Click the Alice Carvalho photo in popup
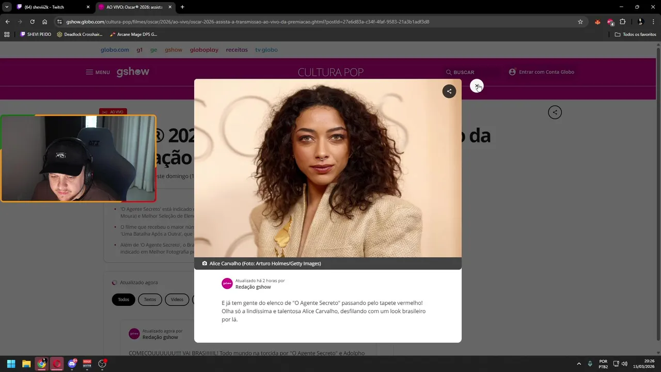 click(327, 168)
